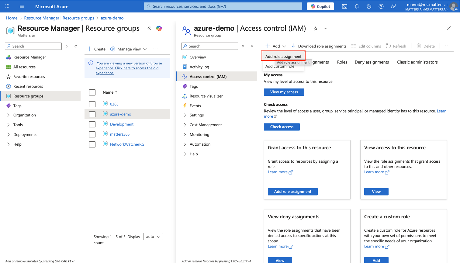Open portal settings gear
Viewport: 460px width, 263px height.
click(x=369, y=6)
